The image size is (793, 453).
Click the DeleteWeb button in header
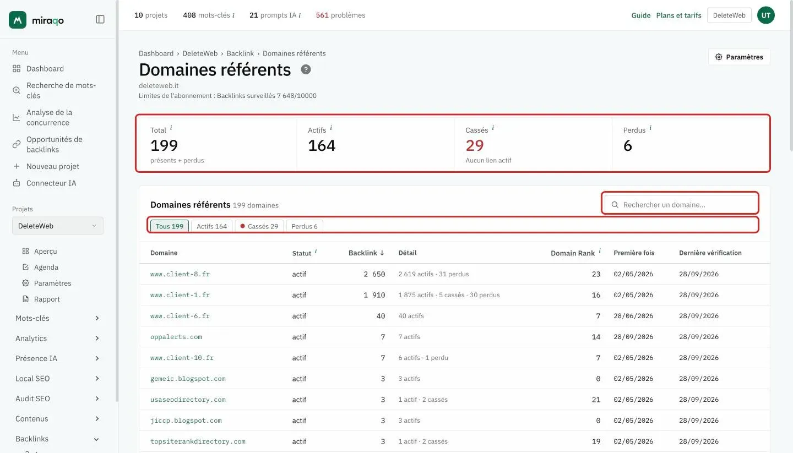pos(729,15)
